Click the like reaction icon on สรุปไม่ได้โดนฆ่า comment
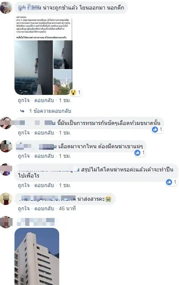The width and height of the screenshot is (179, 285). (x=169, y=182)
